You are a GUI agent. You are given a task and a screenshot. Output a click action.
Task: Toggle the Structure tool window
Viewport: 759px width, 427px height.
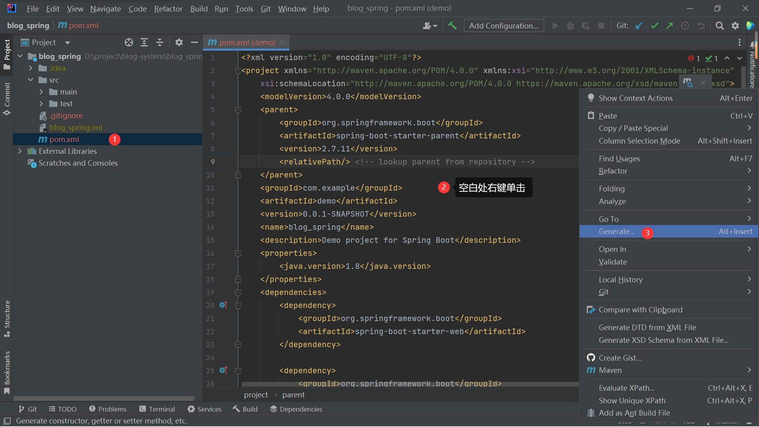click(x=7, y=318)
